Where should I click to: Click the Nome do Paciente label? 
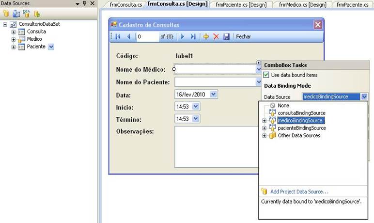coord(143,82)
